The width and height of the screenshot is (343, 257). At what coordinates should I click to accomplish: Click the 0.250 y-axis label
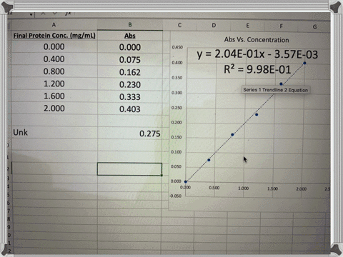177,108
